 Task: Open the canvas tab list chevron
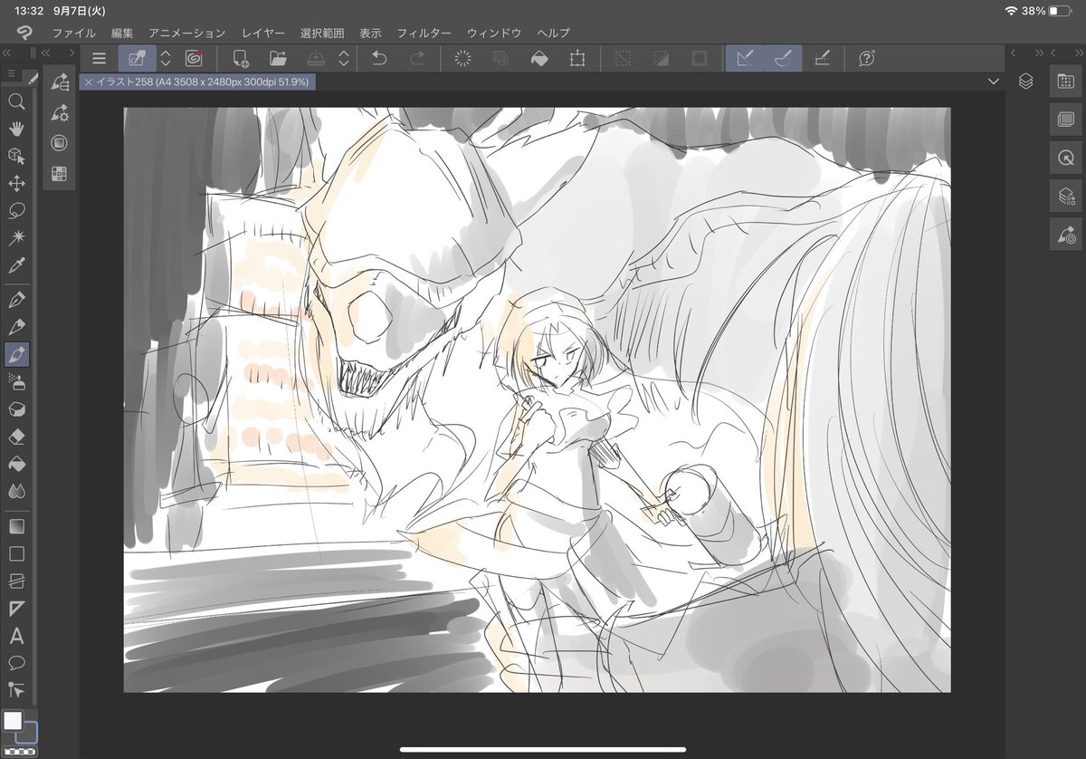993,82
